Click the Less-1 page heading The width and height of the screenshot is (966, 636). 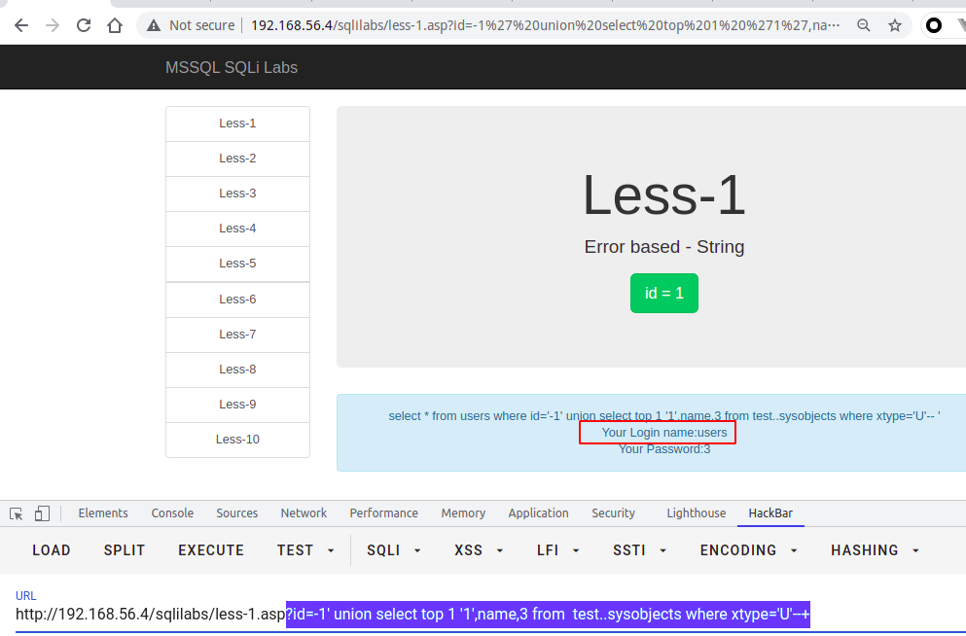664,195
